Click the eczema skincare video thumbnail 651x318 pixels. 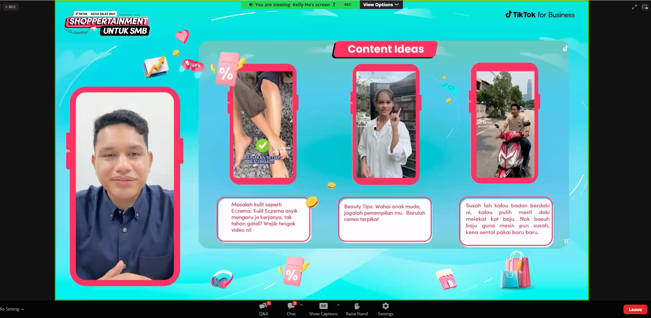(263, 124)
